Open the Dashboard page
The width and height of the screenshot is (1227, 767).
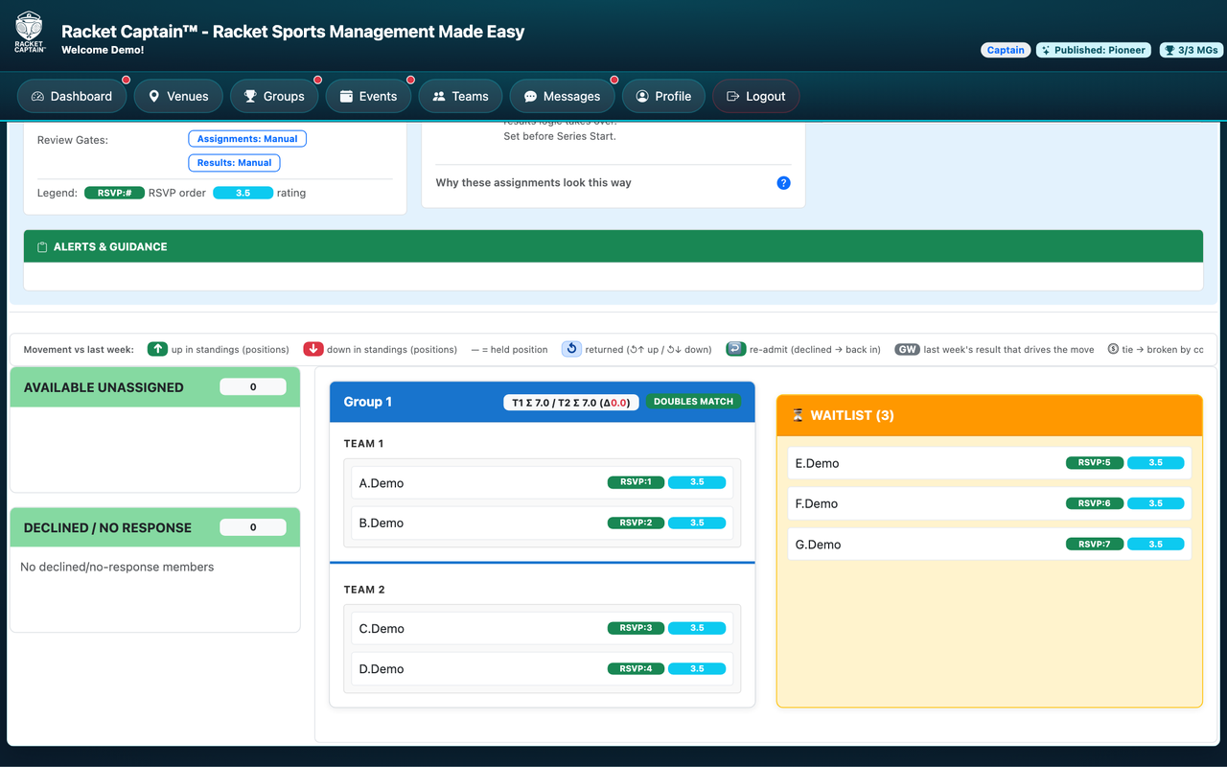pos(72,96)
